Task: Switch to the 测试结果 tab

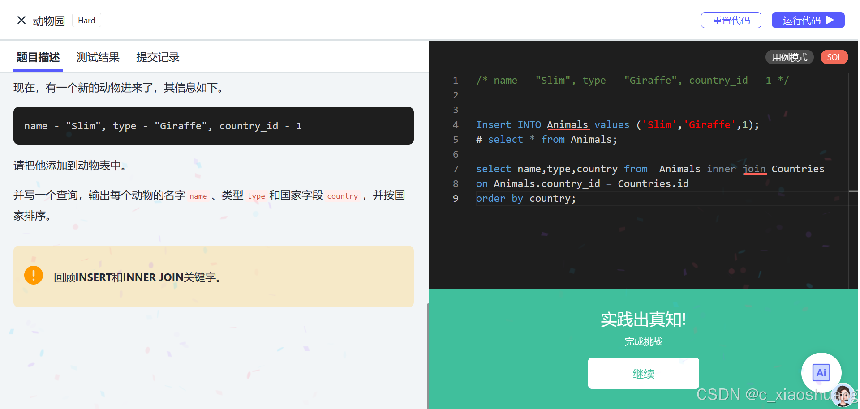Action: [x=98, y=57]
